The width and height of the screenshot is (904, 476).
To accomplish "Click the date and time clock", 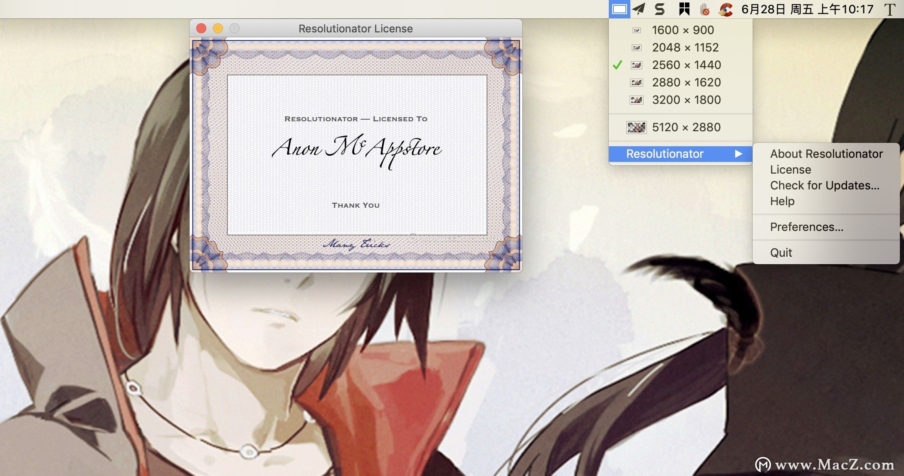I will [x=808, y=9].
